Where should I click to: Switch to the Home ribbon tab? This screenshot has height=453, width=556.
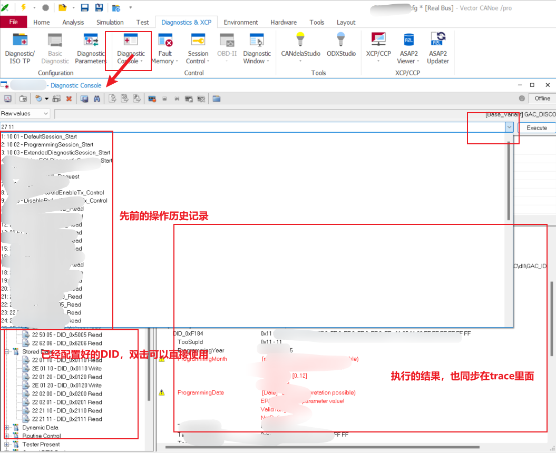click(42, 22)
